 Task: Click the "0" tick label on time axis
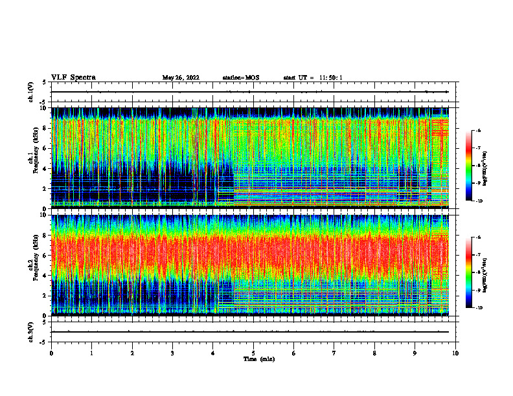[x=51, y=353]
